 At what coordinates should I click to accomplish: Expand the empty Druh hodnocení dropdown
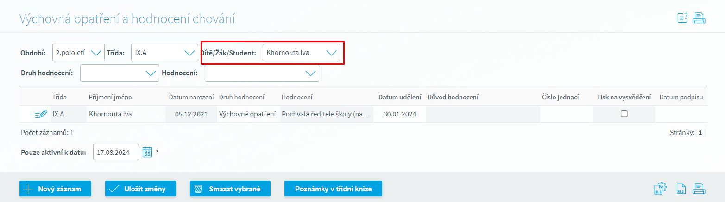pos(120,73)
